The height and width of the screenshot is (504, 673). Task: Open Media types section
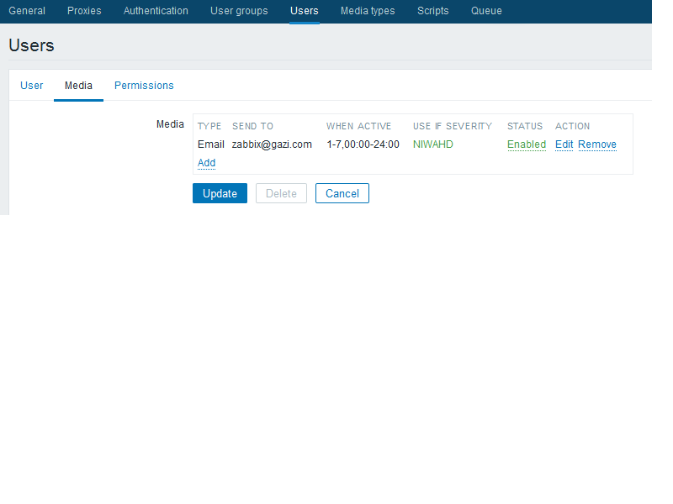pos(368,11)
